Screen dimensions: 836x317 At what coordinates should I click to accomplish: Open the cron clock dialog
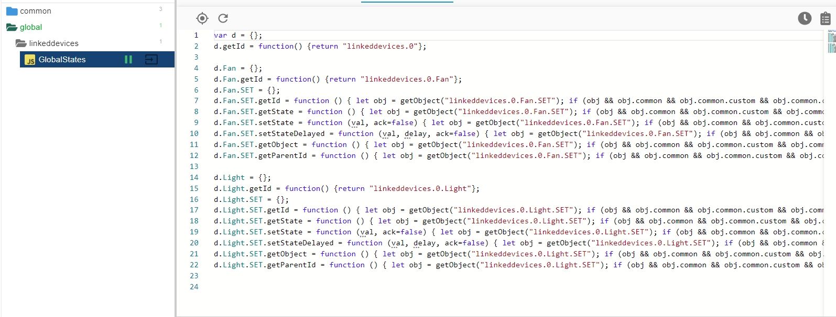(805, 18)
